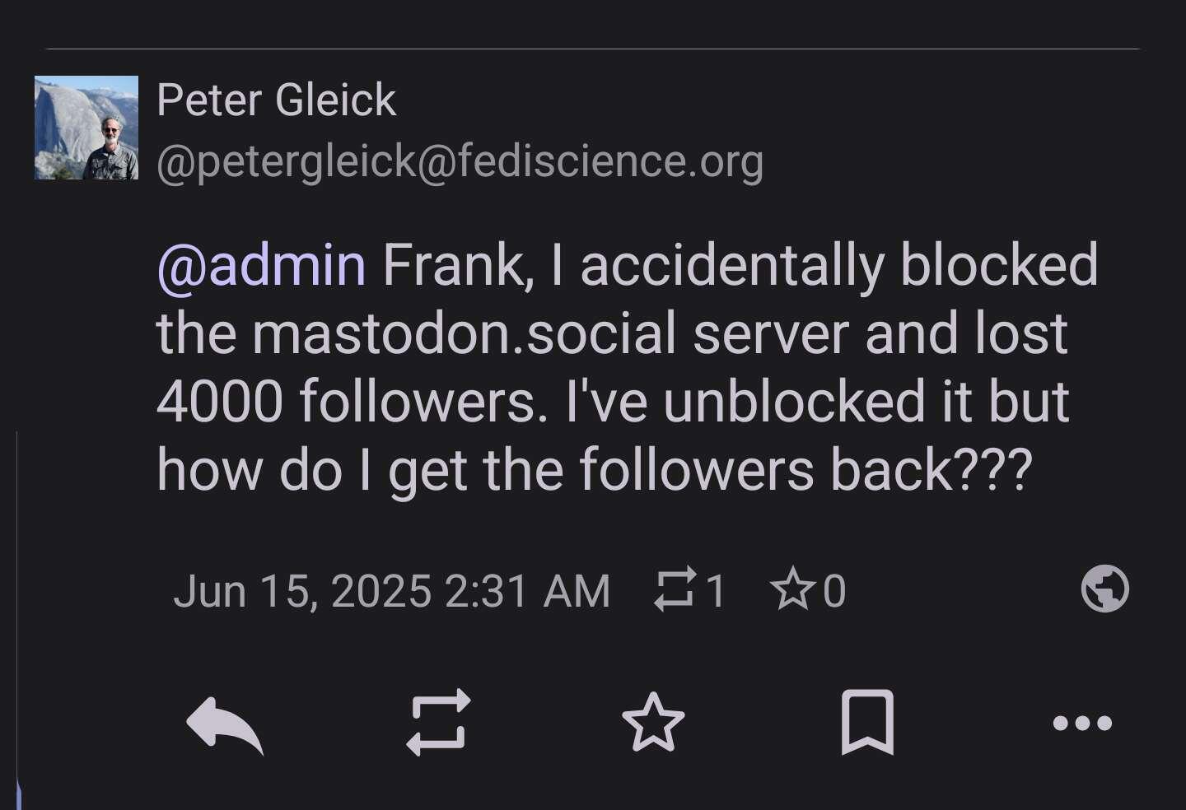Viewport: 1186px width, 810px height.
Task: Tap the small boost icon beside the count
Action: point(675,590)
